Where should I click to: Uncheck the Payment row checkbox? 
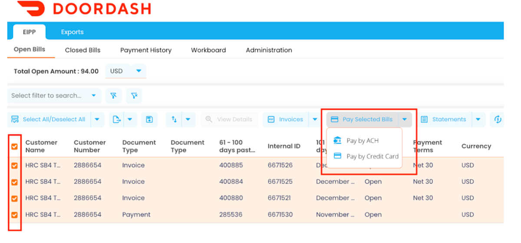[x=15, y=215]
